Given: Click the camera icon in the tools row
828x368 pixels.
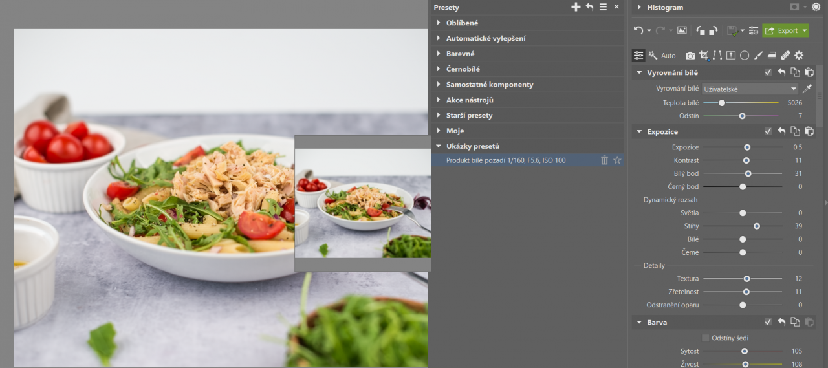Looking at the screenshot, I should point(690,56).
